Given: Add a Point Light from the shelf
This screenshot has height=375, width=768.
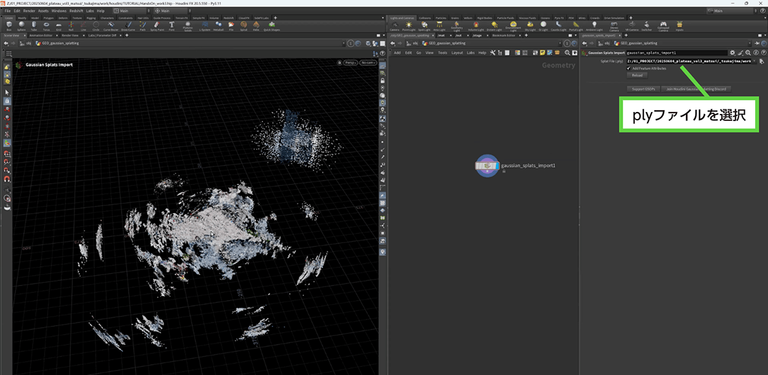Looking at the screenshot, I should point(409,26).
